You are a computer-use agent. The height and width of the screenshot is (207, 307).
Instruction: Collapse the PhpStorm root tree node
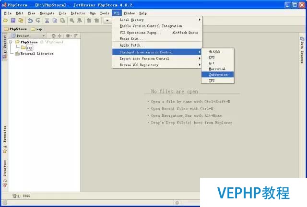pyautogui.click(x=11, y=42)
